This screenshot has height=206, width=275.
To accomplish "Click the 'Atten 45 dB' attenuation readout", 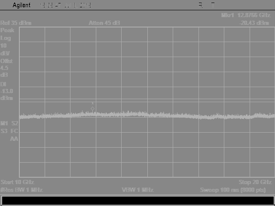I will [x=104, y=23].
